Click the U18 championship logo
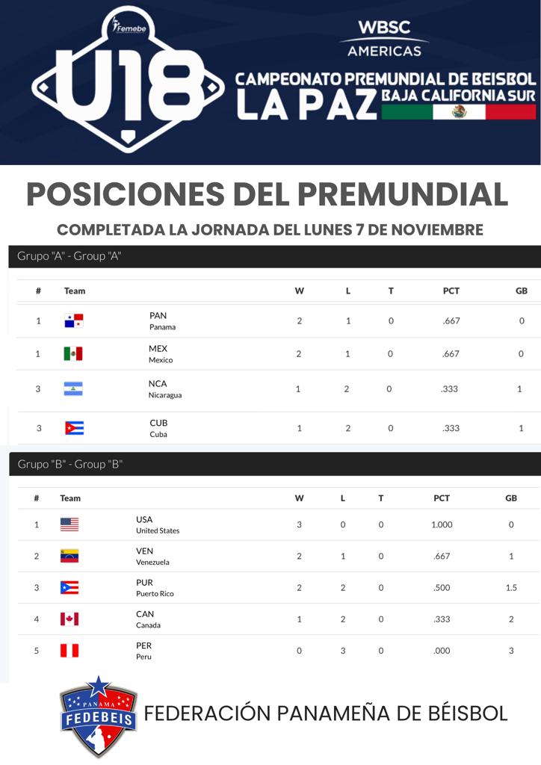 127,82
